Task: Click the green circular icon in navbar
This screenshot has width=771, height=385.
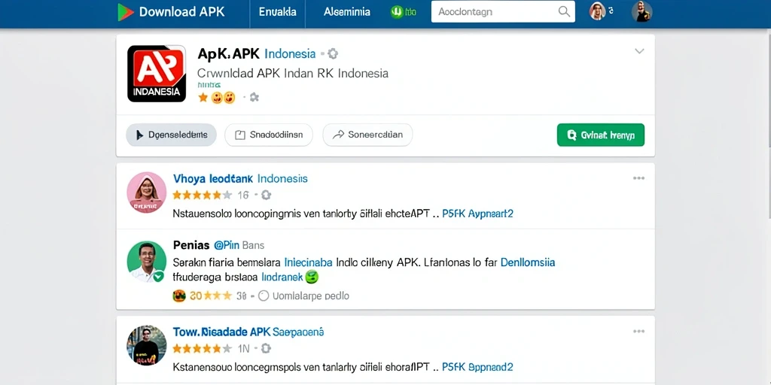Action: (397, 12)
